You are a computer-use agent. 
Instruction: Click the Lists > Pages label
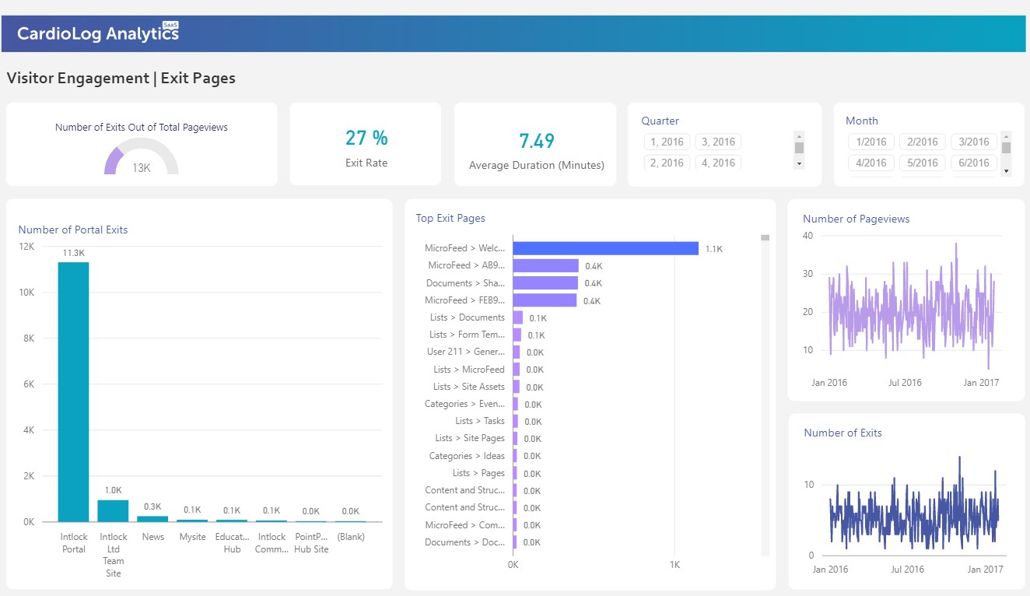pos(478,473)
